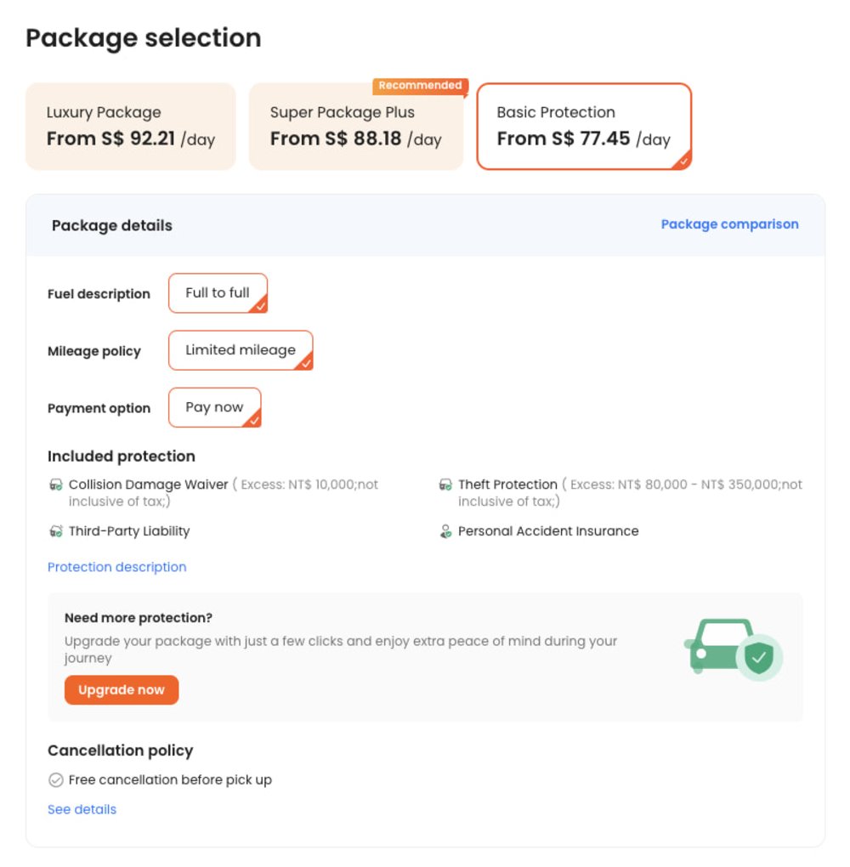This screenshot has width=850, height=867.
Task: Choose the Super Package Plus tab
Action: tap(355, 127)
